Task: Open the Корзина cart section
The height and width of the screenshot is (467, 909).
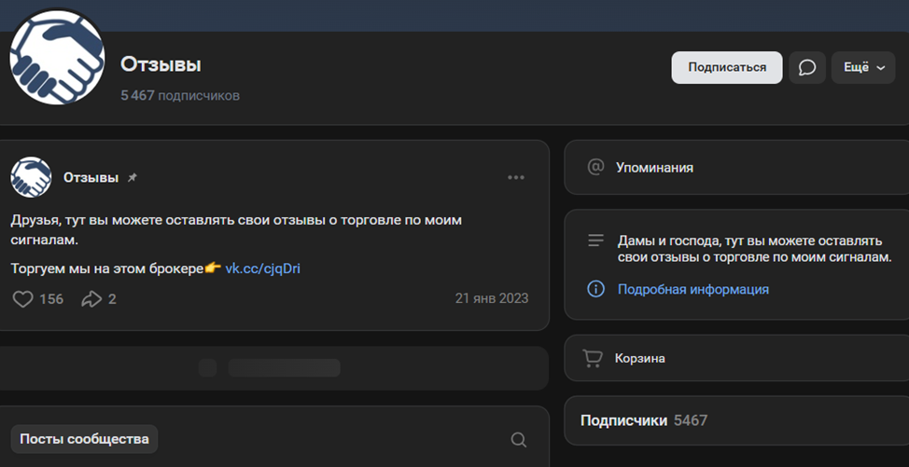Action: (x=639, y=358)
